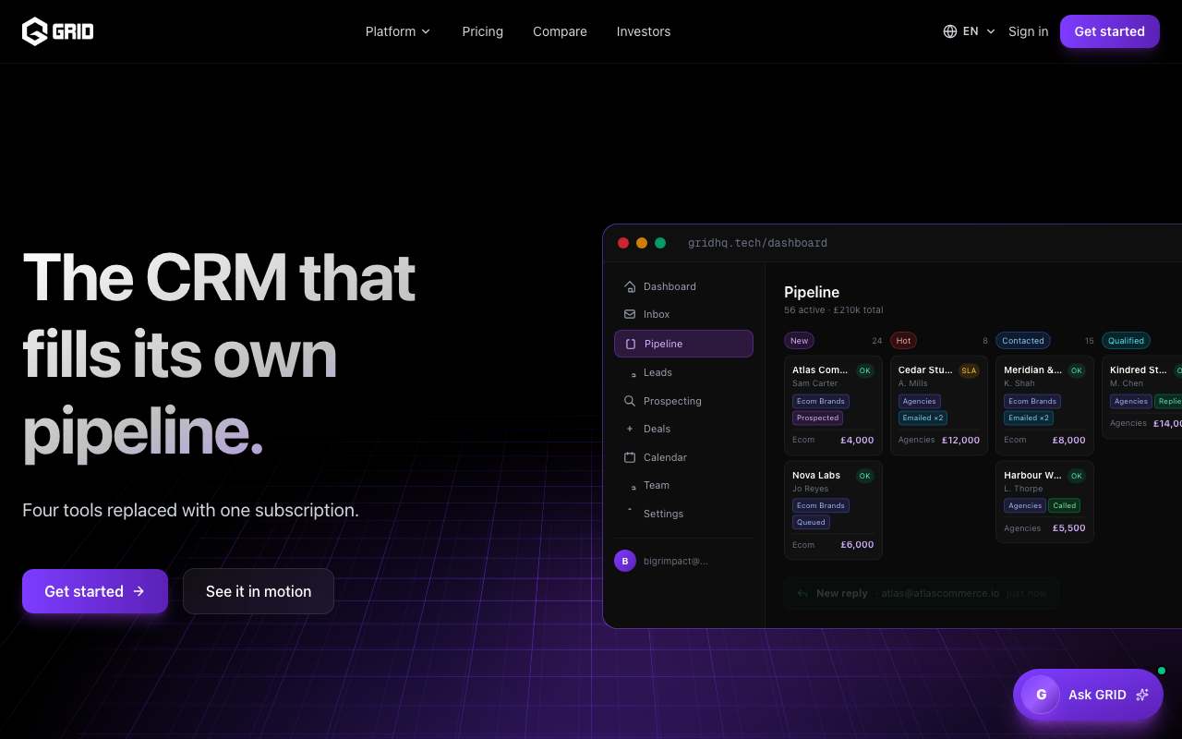The height and width of the screenshot is (739, 1182).
Task: Click the £8,000 amount
Action: pos(1068,441)
